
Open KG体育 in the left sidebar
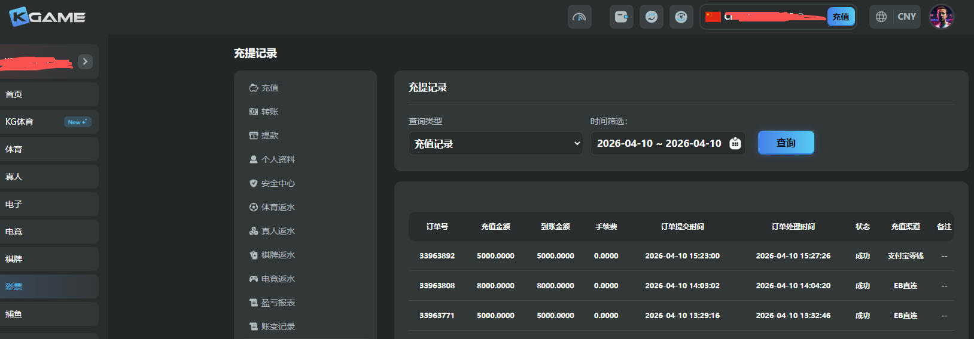click(x=20, y=122)
